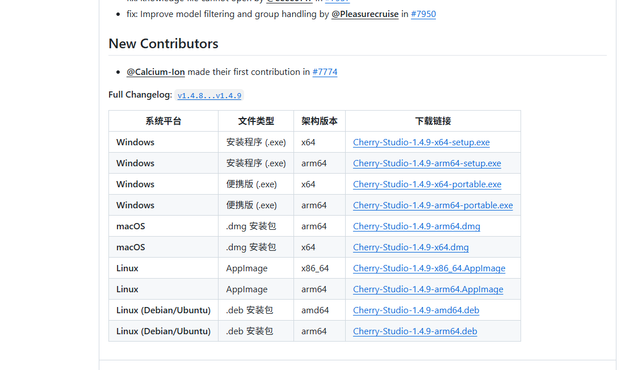Click the partially visible link at top
The width and height of the screenshot is (621, 370).
click(337, 1)
